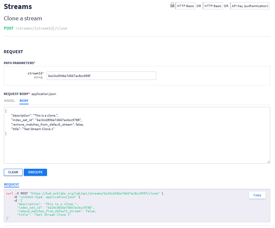Click the application/json content type label
275x228 pixels.
(x=44, y=94)
